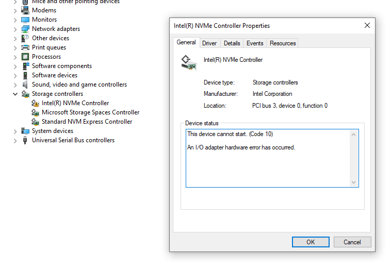Viewport: 391px width, 268px height.
Task: Click the Universal Serial Bus controllers icon
Action: click(25, 140)
